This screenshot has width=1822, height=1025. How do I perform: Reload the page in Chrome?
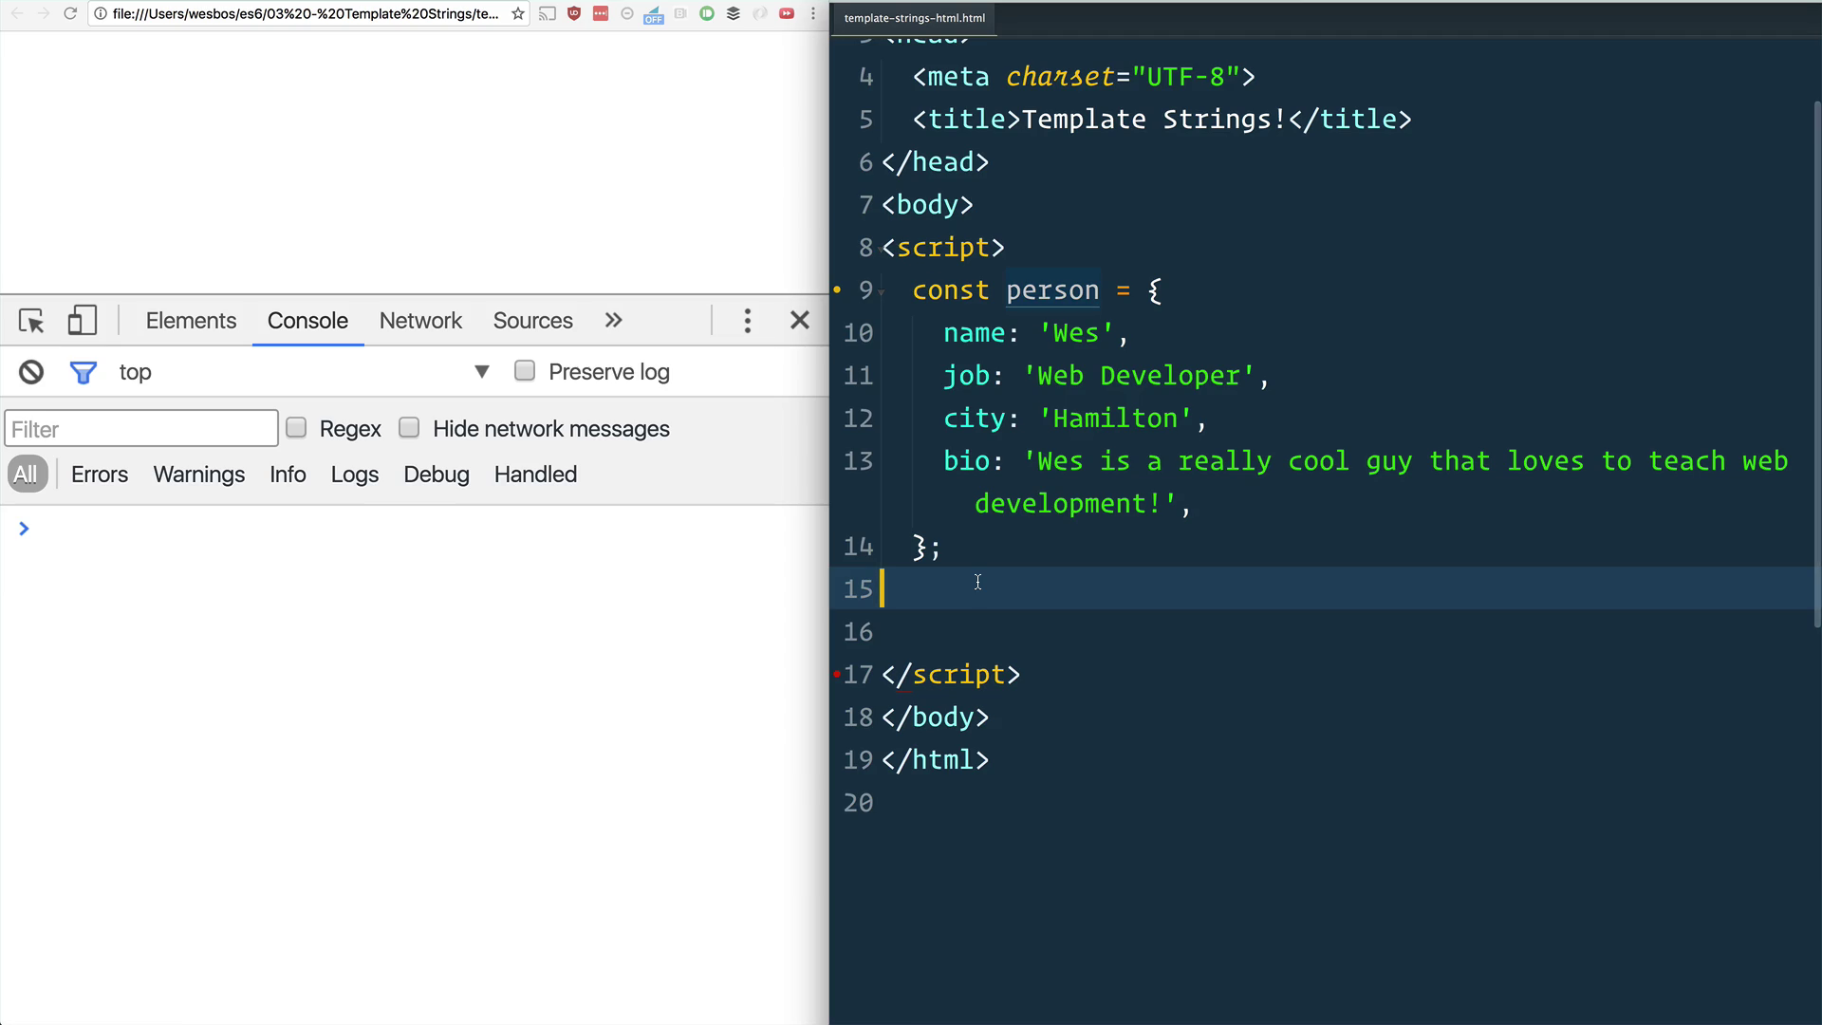(70, 13)
